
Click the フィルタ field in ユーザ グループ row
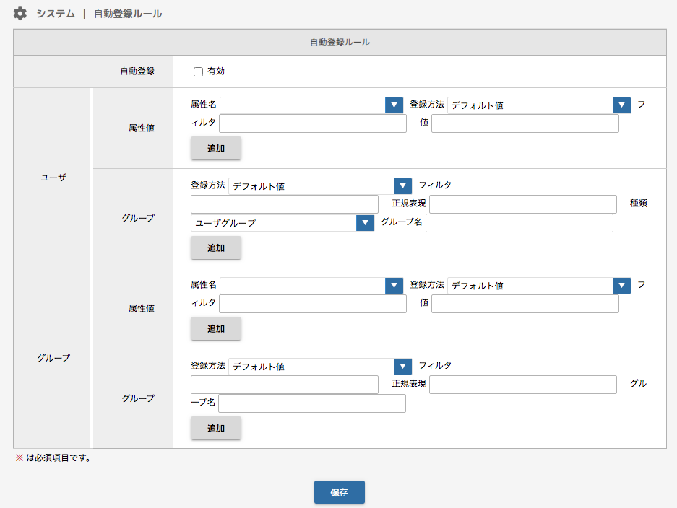[x=285, y=204]
